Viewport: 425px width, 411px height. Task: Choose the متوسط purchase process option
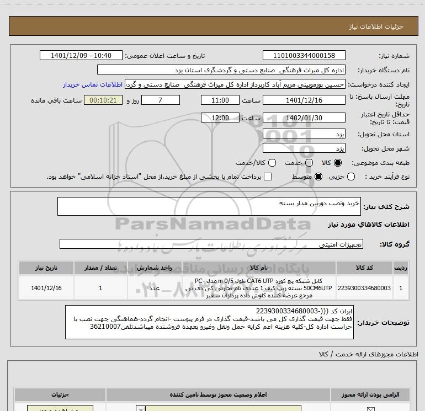tap(318, 177)
